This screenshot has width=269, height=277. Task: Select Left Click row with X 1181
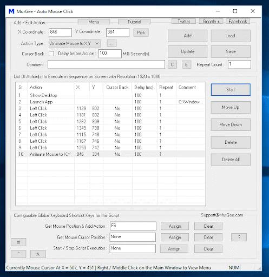tap(110, 115)
